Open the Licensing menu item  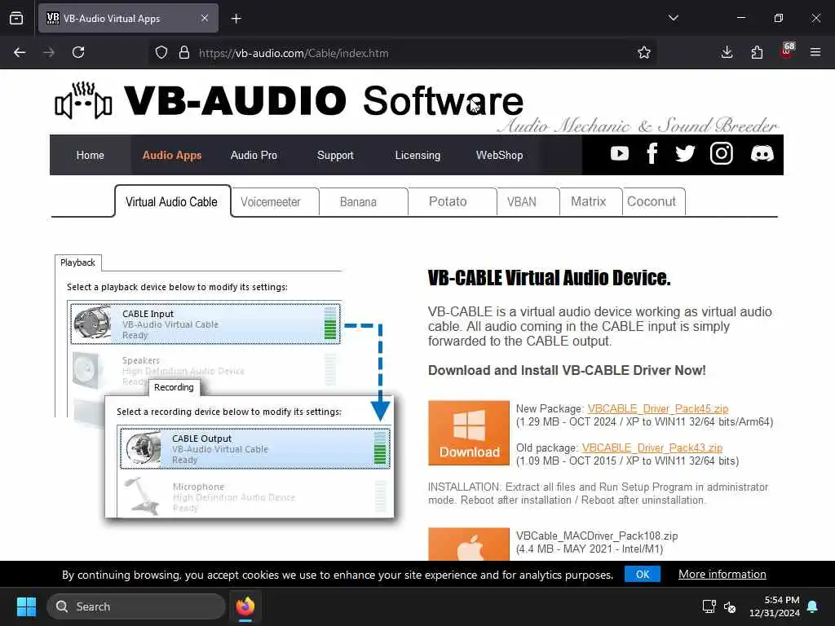[x=417, y=155]
